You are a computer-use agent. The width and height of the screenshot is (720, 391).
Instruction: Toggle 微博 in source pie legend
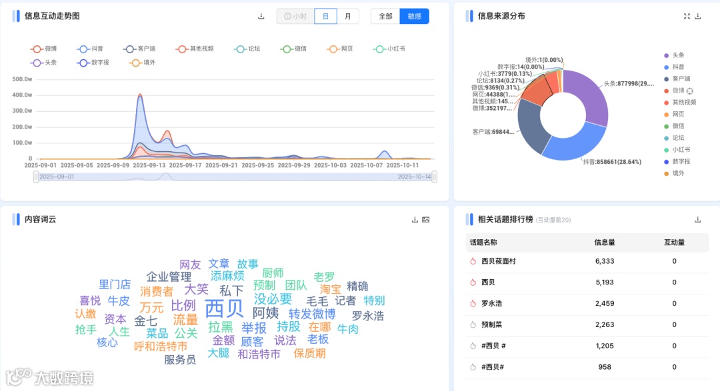pos(674,91)
